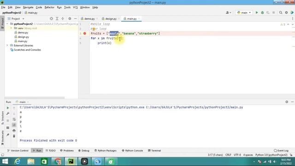Click the volume icon in system tray
Viewport: 295px width, 166px height.
point(275,162)
